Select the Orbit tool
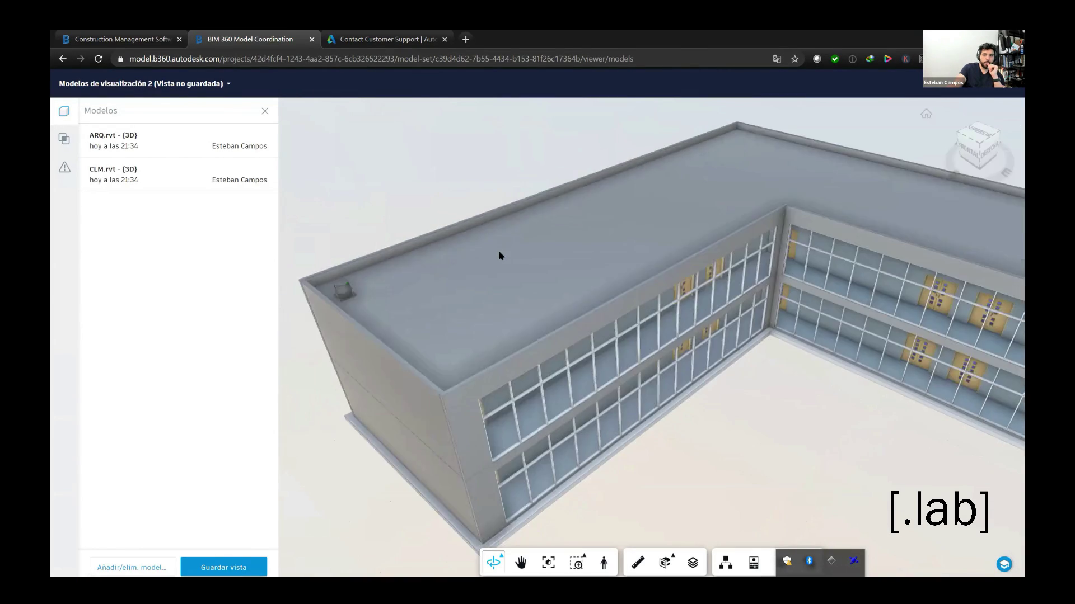The height and width of the screenshot is (604, 1075). click(x=494, y=563)
